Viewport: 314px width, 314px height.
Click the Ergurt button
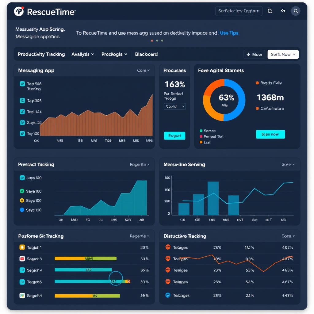pyautogui.click(x=174, y=136)
